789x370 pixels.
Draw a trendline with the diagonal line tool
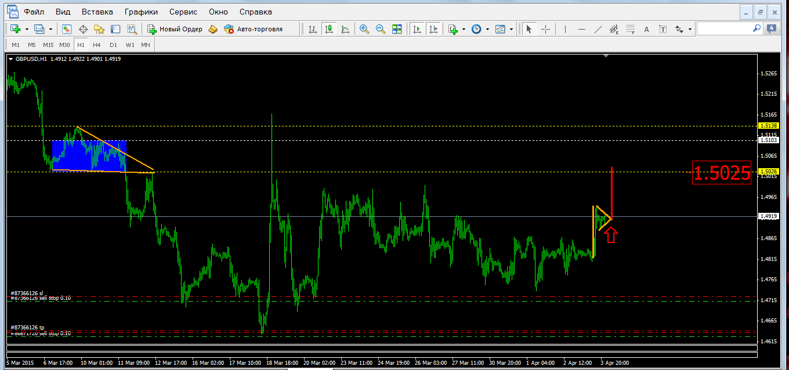pos(598,29)
